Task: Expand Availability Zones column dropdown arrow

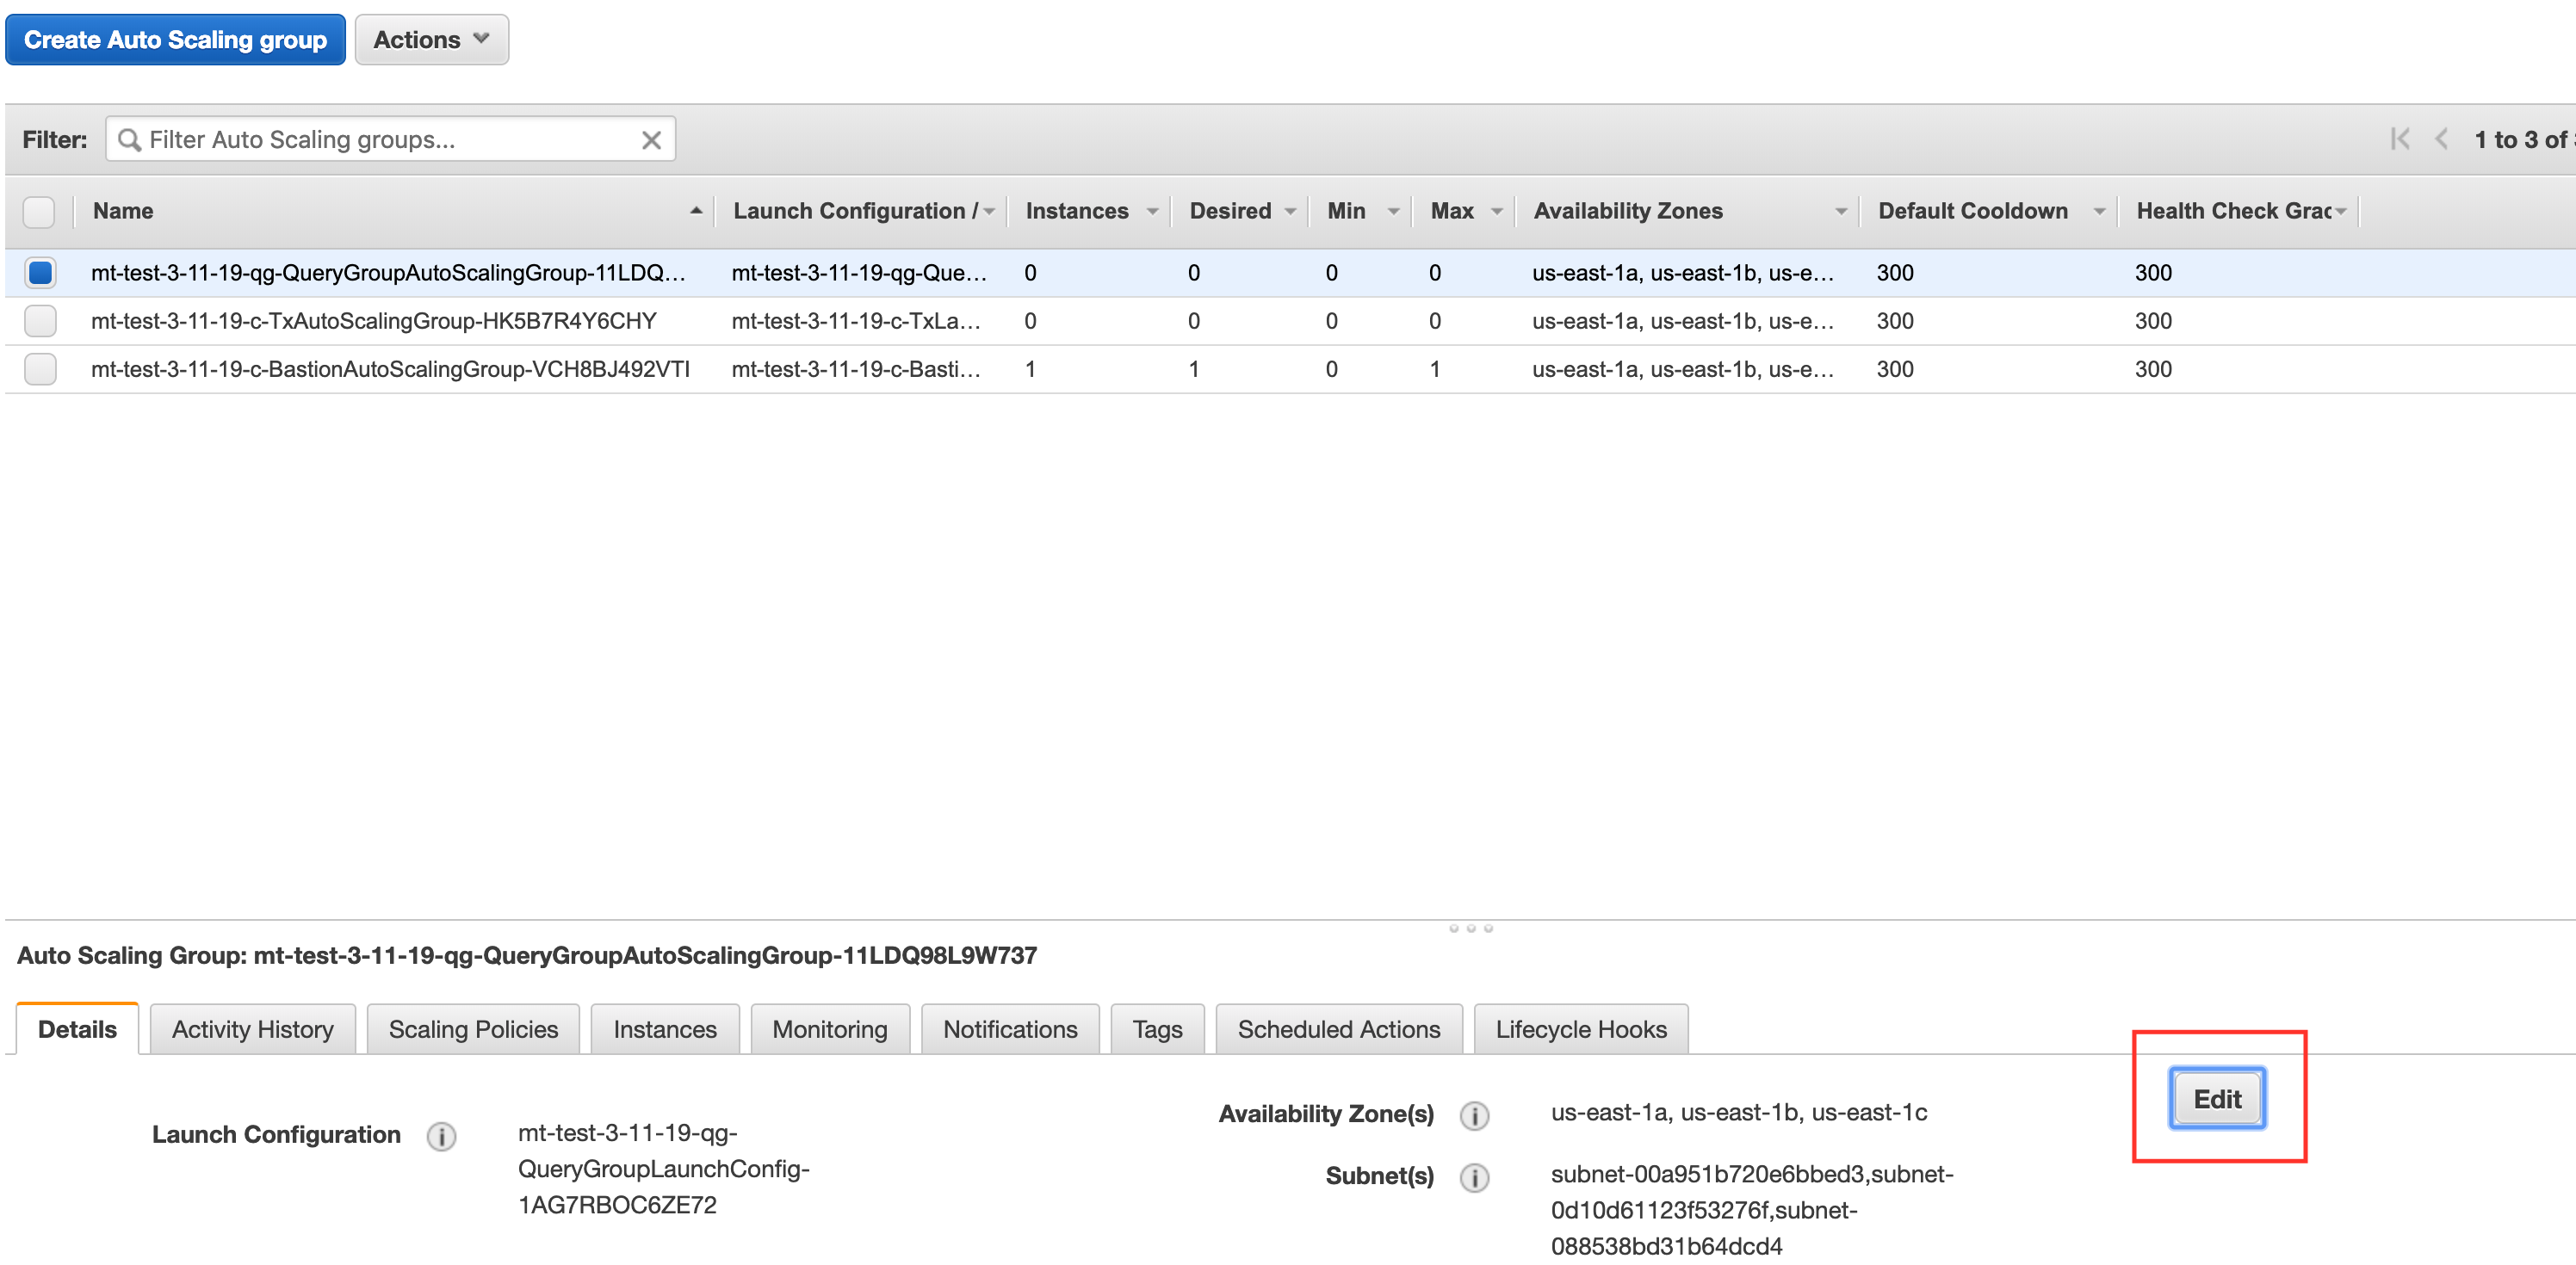Action: pos(1840,212)
